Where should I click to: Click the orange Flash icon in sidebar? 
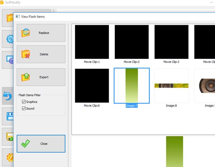tap(10, 157)
